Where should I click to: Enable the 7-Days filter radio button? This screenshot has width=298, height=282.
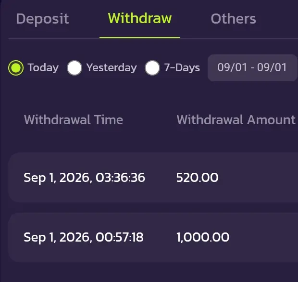[x=152, y=68]
